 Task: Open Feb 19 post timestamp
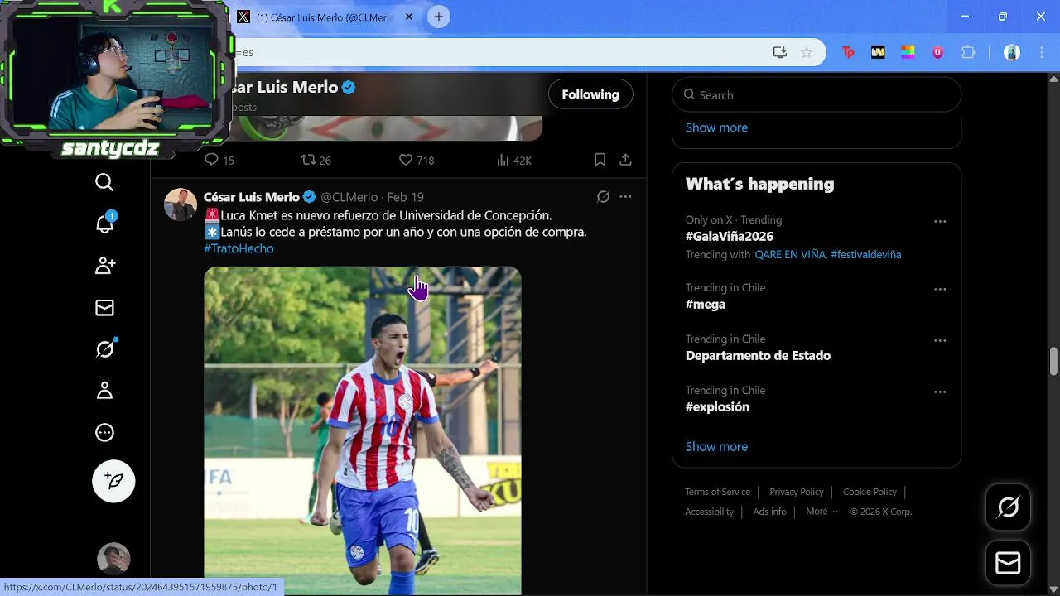point(406,197)
